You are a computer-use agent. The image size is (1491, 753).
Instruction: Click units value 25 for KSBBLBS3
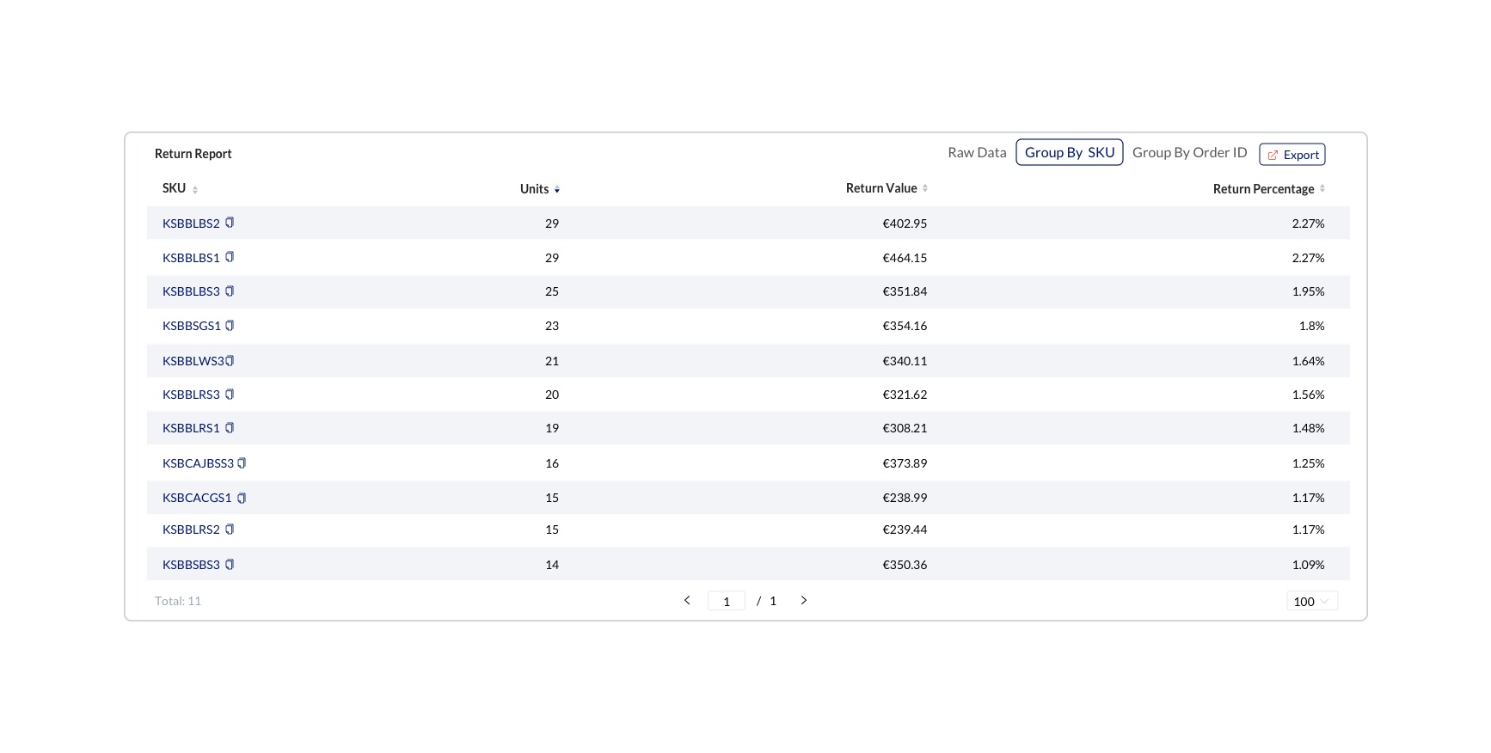[x=552, y=291]
